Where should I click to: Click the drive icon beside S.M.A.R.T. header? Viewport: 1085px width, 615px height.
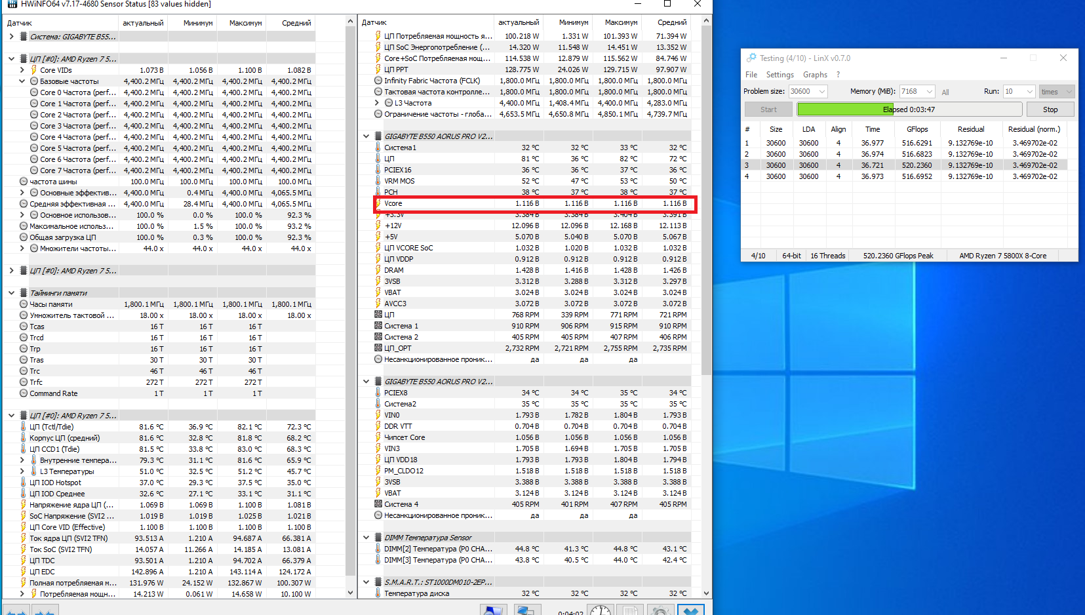(x=378, y=582)
